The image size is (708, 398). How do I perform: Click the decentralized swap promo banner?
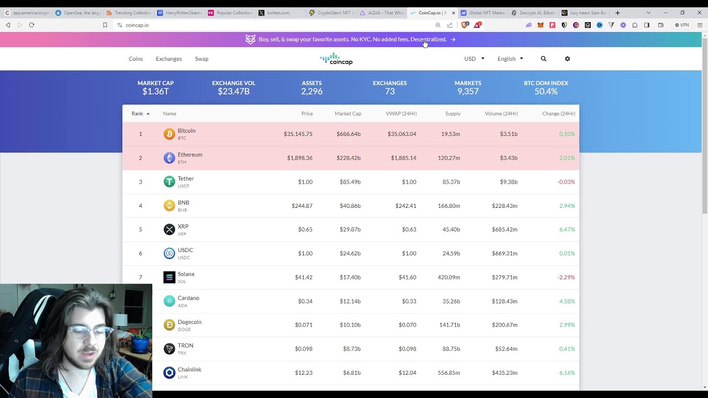pos(352,39)
